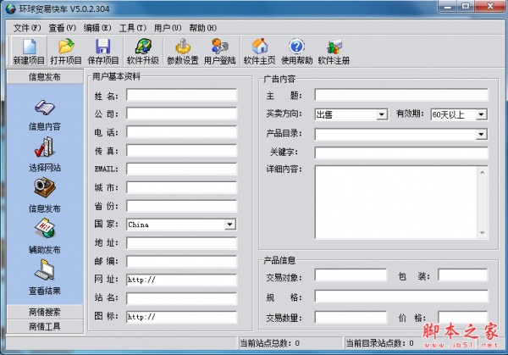
Task: Click the 软件注册 software registration icon
Action: pyautogui.click(x=334, y=51)
